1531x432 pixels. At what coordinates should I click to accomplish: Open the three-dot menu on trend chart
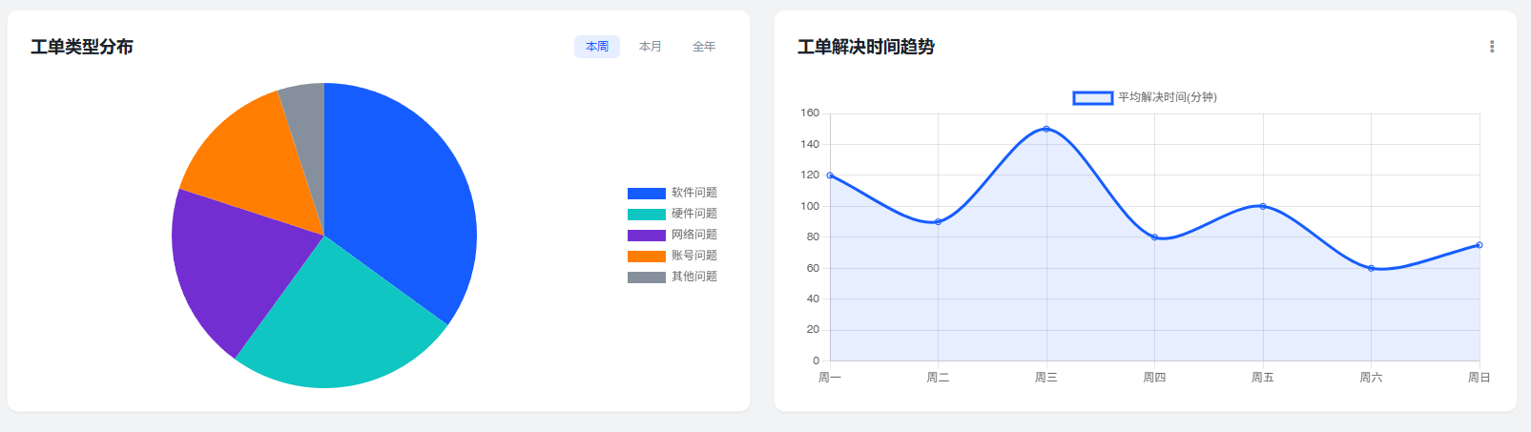point(1492,47)
